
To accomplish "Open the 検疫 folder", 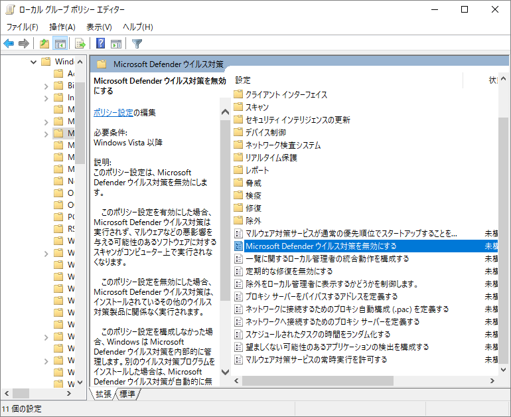I will pyautogui.click(x=248, y=196).
